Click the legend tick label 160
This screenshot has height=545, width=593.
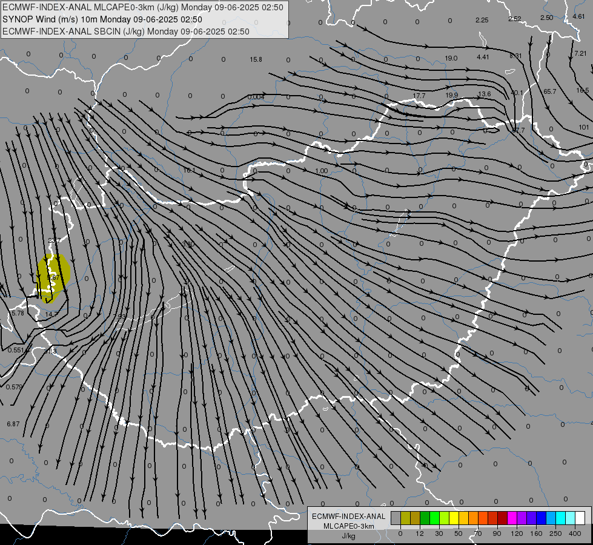tap(536, 533)
